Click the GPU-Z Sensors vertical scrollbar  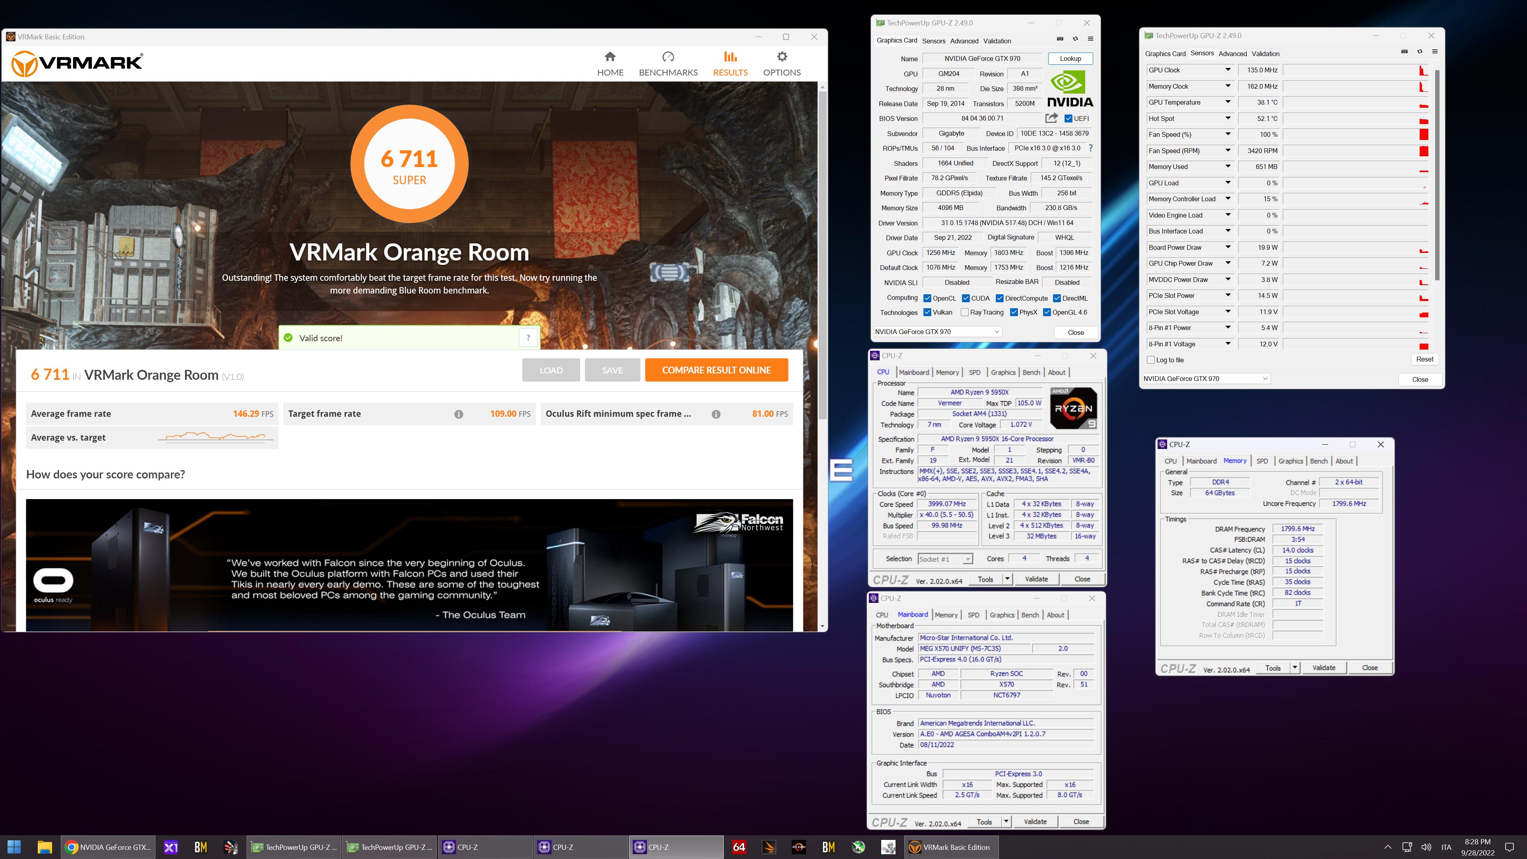tap(1437, 175)
